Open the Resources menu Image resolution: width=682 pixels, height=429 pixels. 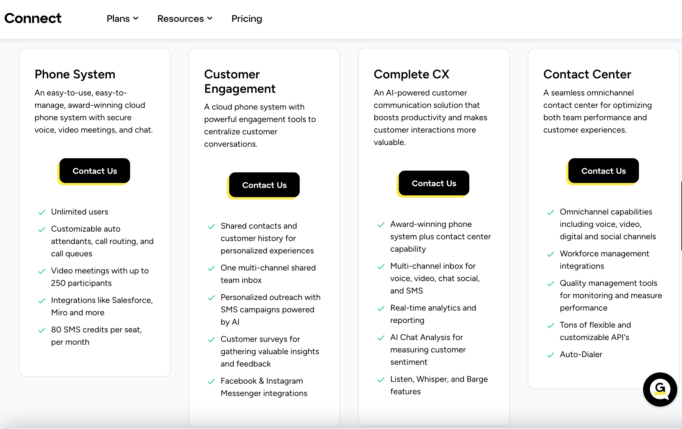point(181,19)
